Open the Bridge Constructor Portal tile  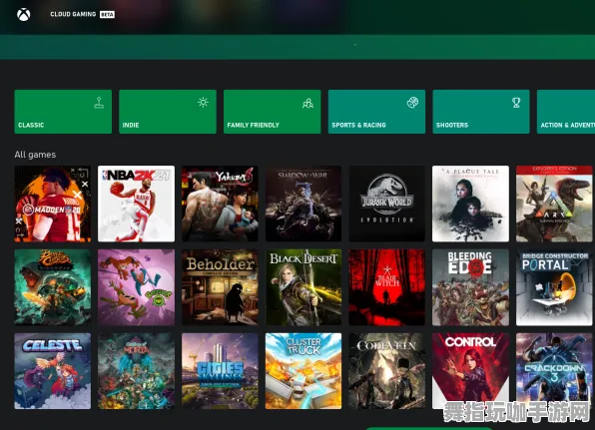[x=554, y=287]
